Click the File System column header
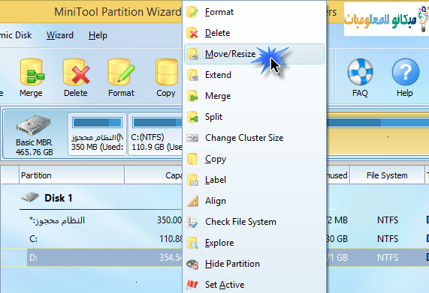The height and width of the screenshot is (293, 429). coord(387,175)
